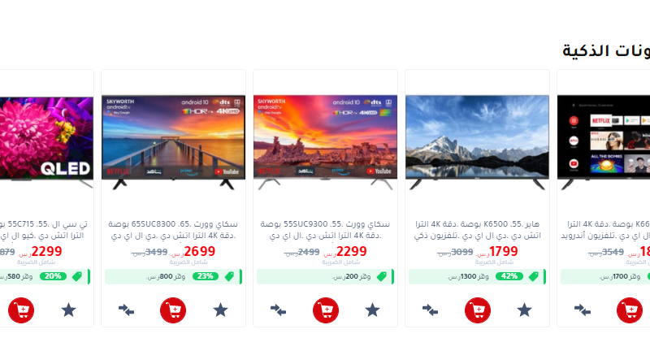Add Haier K6500 TV to cart
Screen dimensions: 650x364
(x=478, y=310)
